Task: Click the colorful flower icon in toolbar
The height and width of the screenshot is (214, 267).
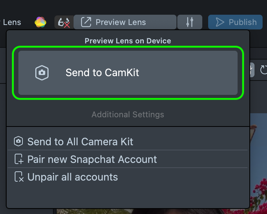Action: coord(40,22)
